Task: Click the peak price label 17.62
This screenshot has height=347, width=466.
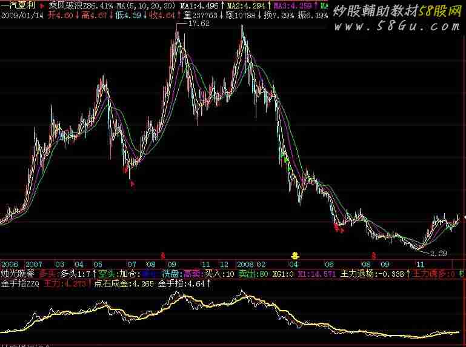Action: [x=199, y=24]
